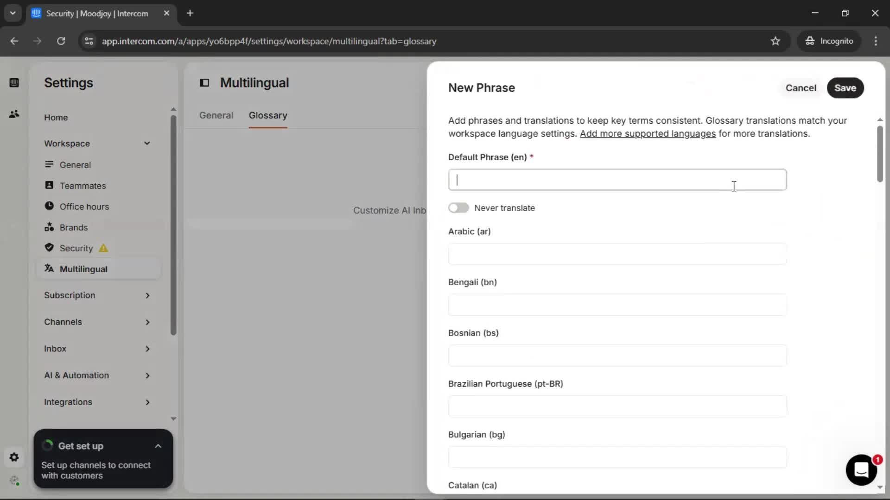Open the Intercom inbox icon in left rail
This screenshot has height=500, width=890.
pyautogui.click(x=14, y=83)
